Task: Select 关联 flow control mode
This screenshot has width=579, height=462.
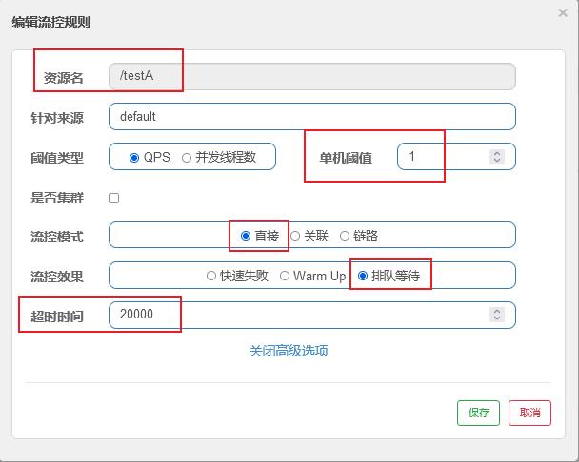Action: pos(295,236)
